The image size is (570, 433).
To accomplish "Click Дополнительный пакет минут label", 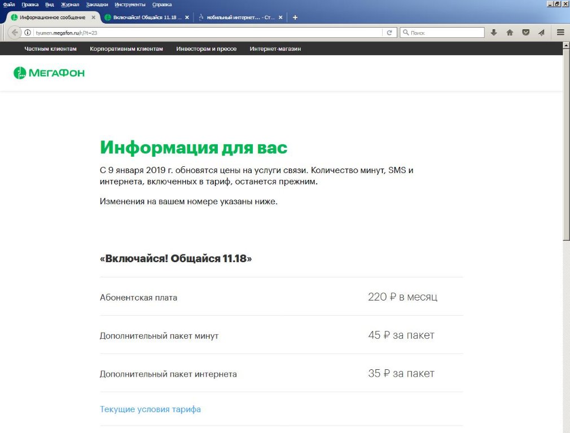I will 159,335.
